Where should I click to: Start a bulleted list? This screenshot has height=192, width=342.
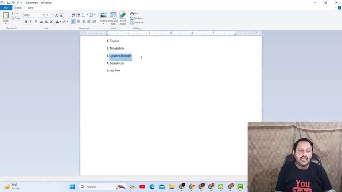tap(83, 15)
